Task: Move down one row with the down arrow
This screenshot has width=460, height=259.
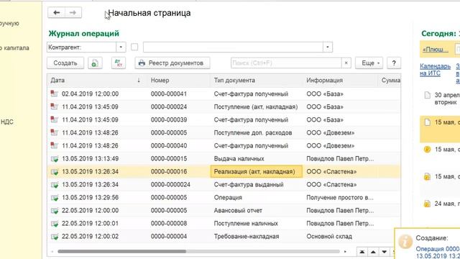Action: (x=385, y=252)
